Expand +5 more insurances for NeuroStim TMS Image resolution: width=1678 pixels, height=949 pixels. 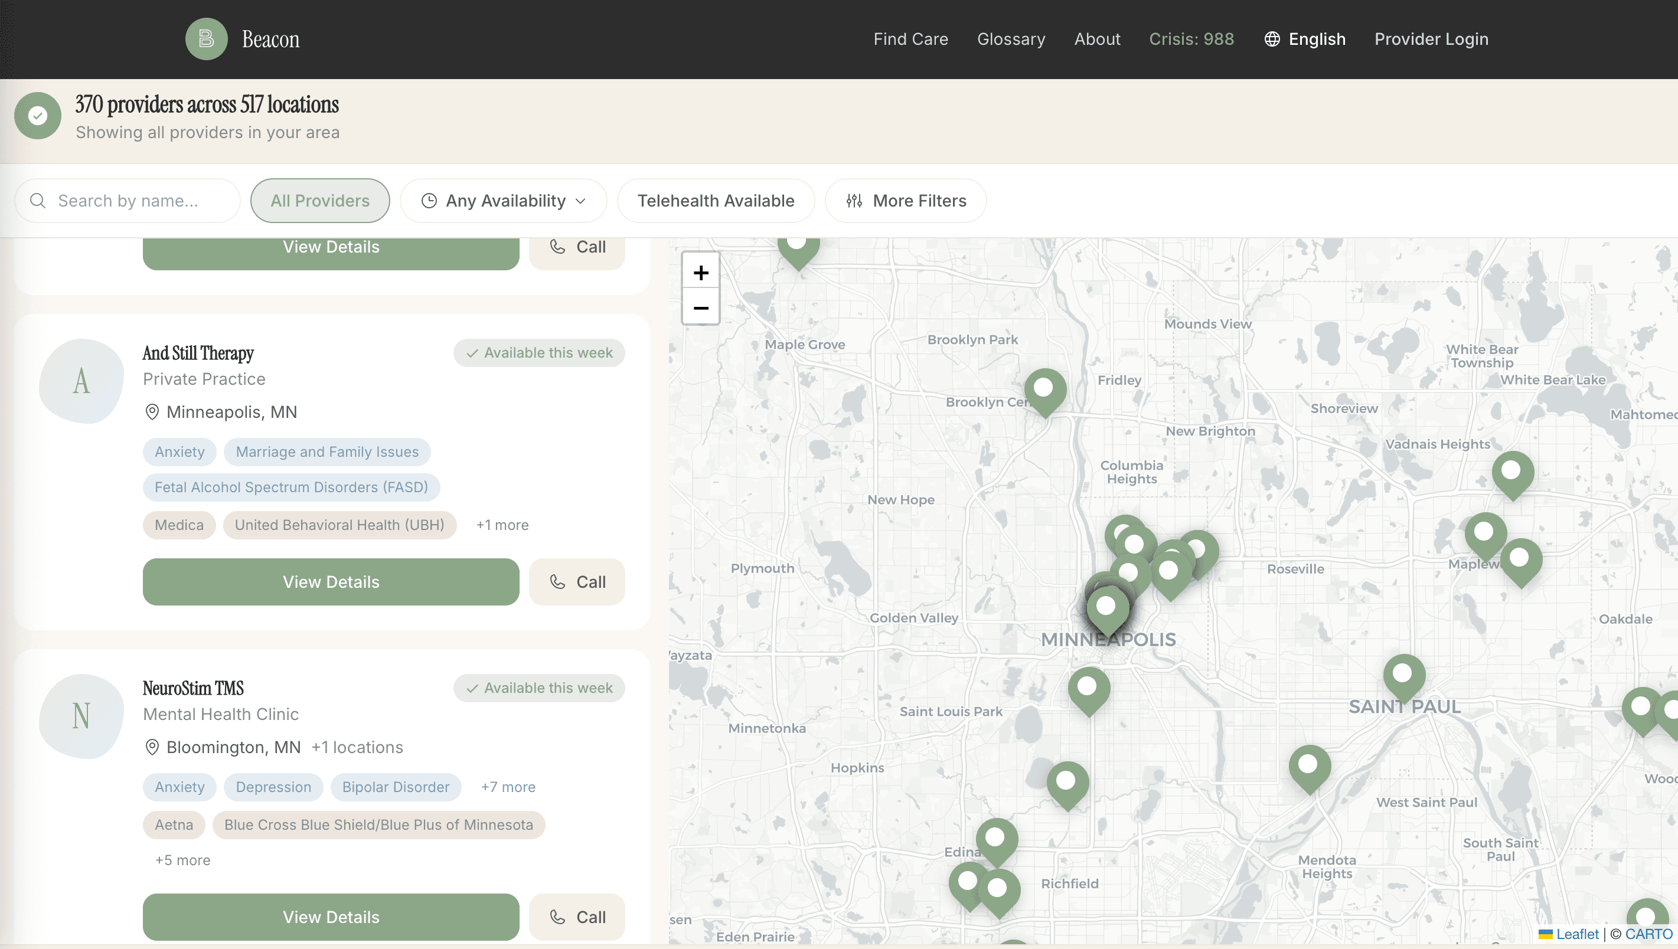[182, 860]
